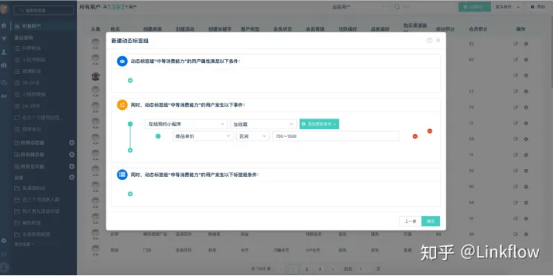Viewport: 553px width, 276px height.
Task: Open the 所有动态组 folder in sidebar
Action: 29,143
